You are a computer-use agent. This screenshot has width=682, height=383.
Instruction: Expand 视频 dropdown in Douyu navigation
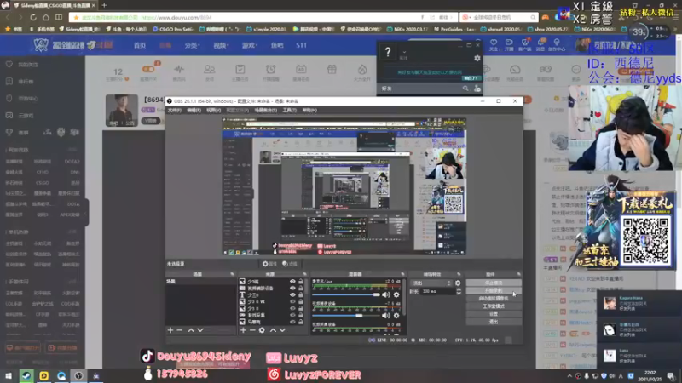221,45
